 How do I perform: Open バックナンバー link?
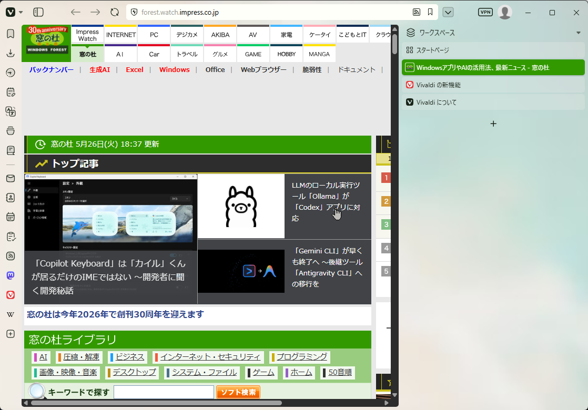pyautogui.click(x=52, y=70)
